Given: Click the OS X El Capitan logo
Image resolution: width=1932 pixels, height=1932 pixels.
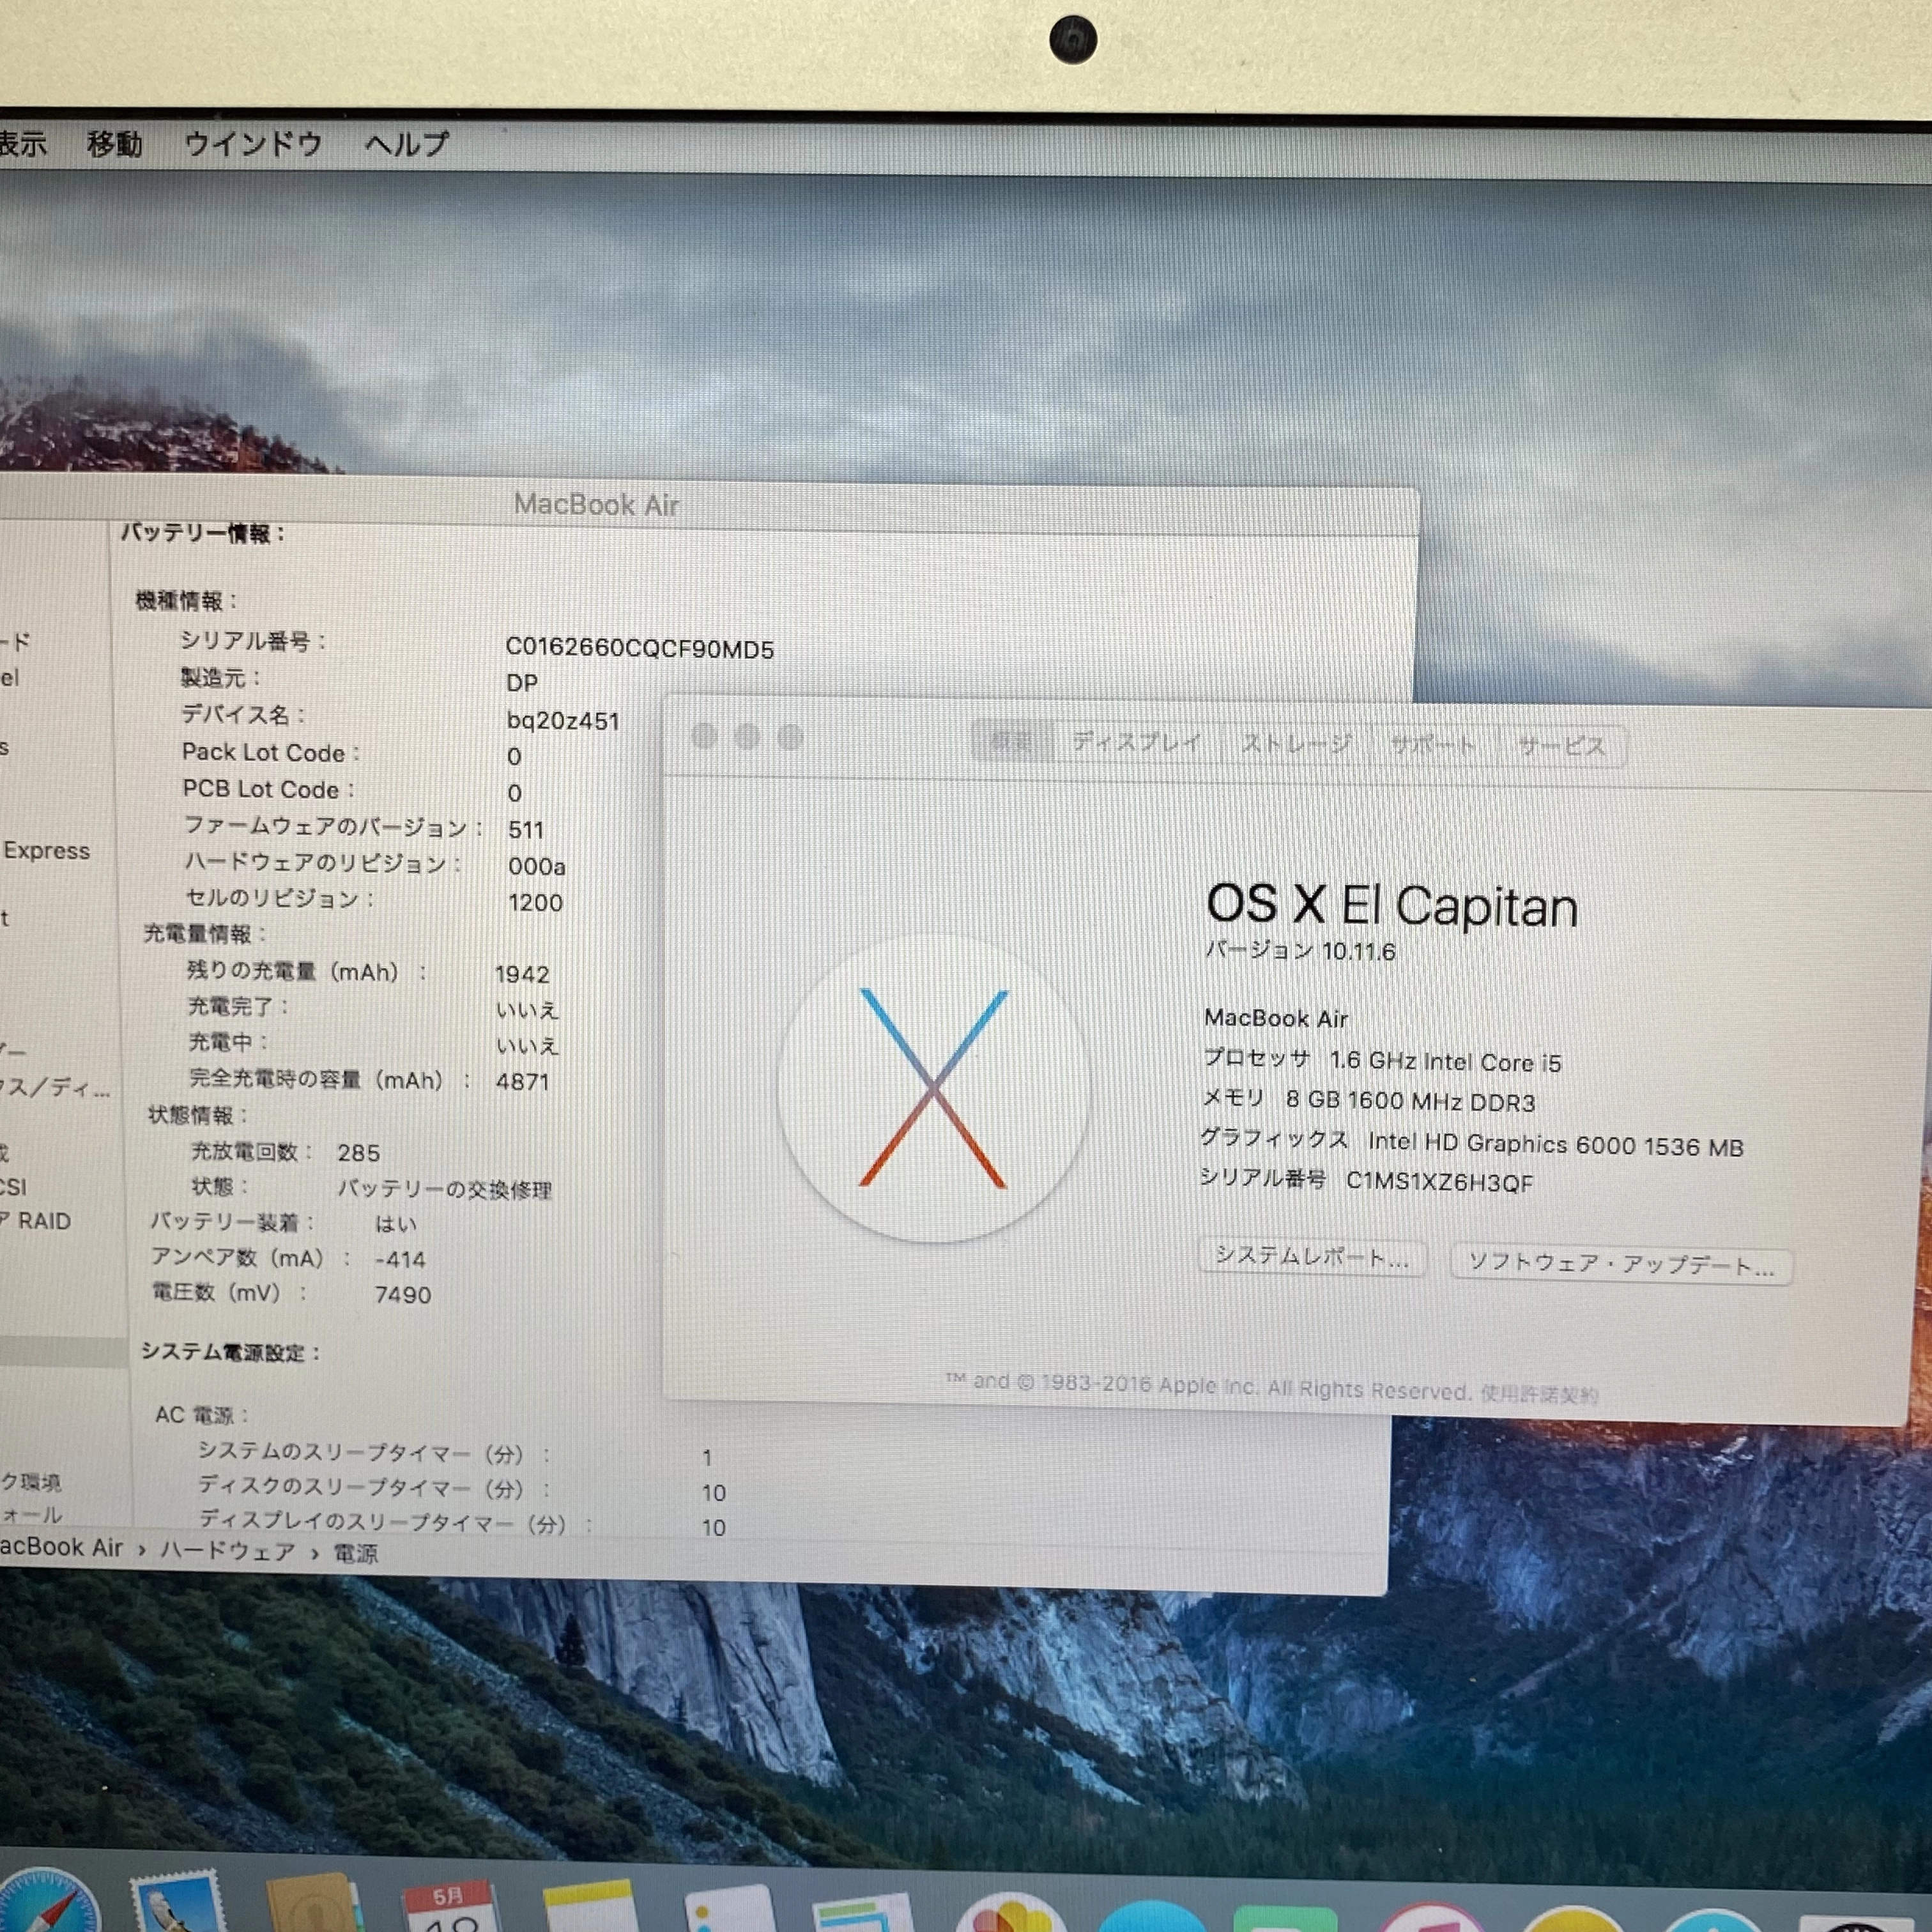Looking at the screenshot, I should [x=933, y=1088].
